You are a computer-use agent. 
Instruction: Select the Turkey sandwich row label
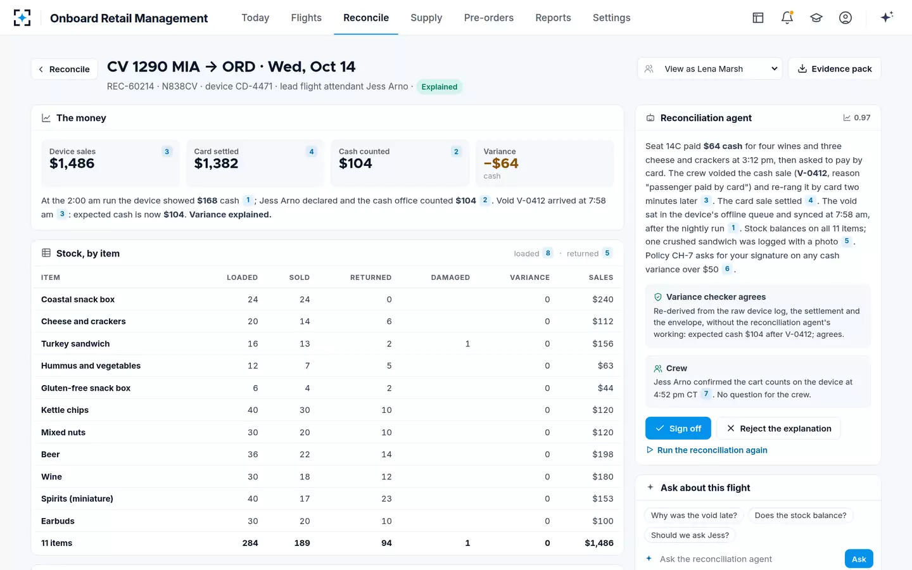75,344
